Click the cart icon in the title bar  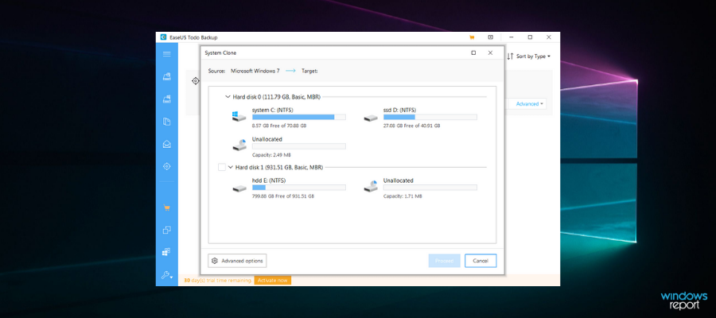pyautogui.click(x=472, y=37)
